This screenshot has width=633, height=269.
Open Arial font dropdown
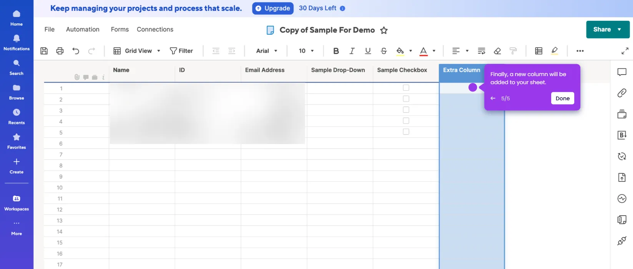[x=267, y=51]
